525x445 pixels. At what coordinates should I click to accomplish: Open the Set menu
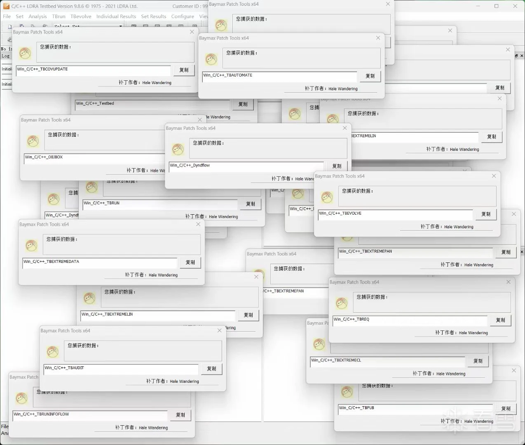point(19,16)
